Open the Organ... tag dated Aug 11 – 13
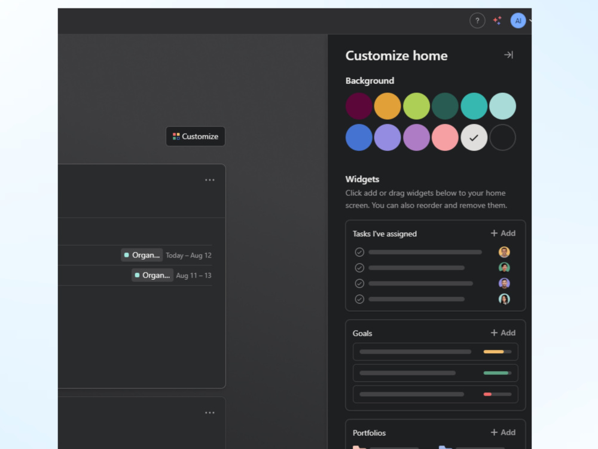The width and height of the screenshot is (598, 449). (x=152, y=275)
